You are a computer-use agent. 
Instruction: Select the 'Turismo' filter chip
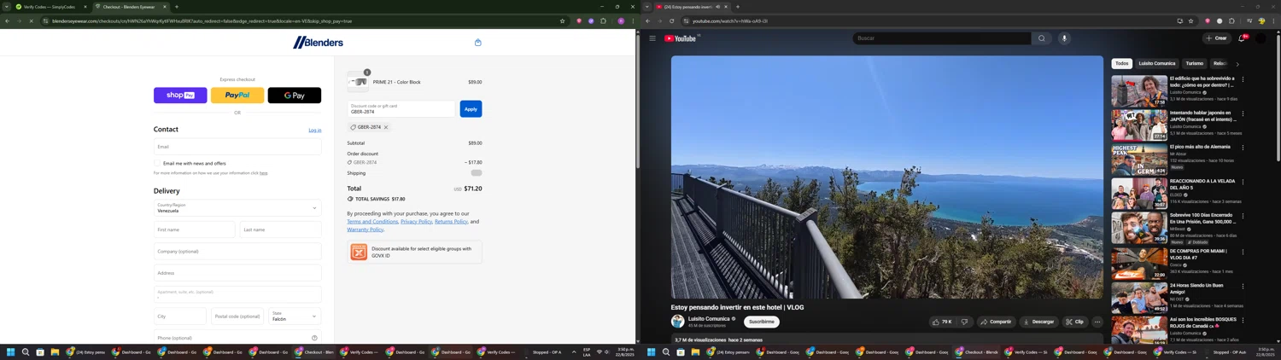coord(1195,64)
